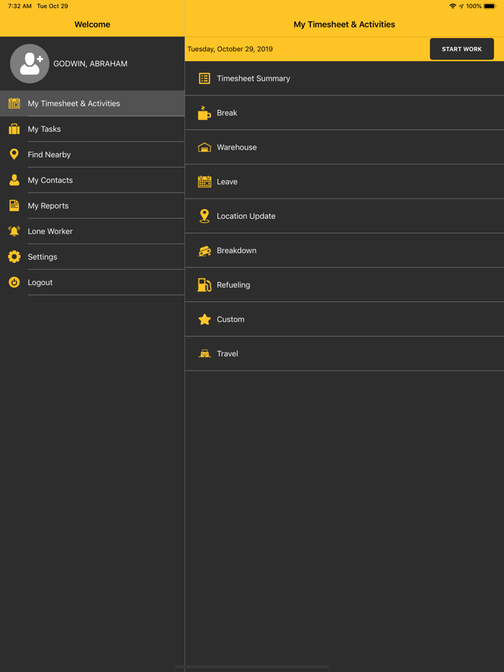Screen dimensions: 504x672
Task: Click the 100% battery percentage text
Action: pyautogui.click(x=474, y=6)
